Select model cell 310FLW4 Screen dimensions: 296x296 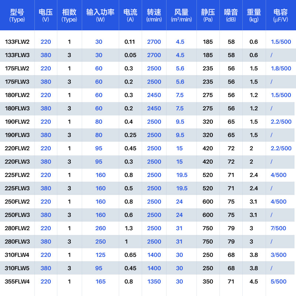(x=17, y=255)
